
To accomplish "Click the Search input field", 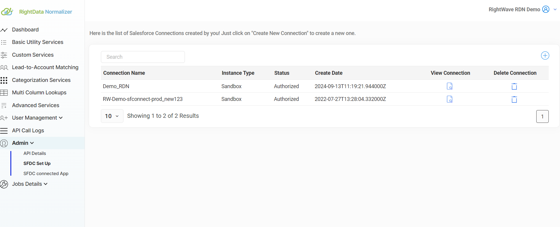I will (x=143, y=57).
